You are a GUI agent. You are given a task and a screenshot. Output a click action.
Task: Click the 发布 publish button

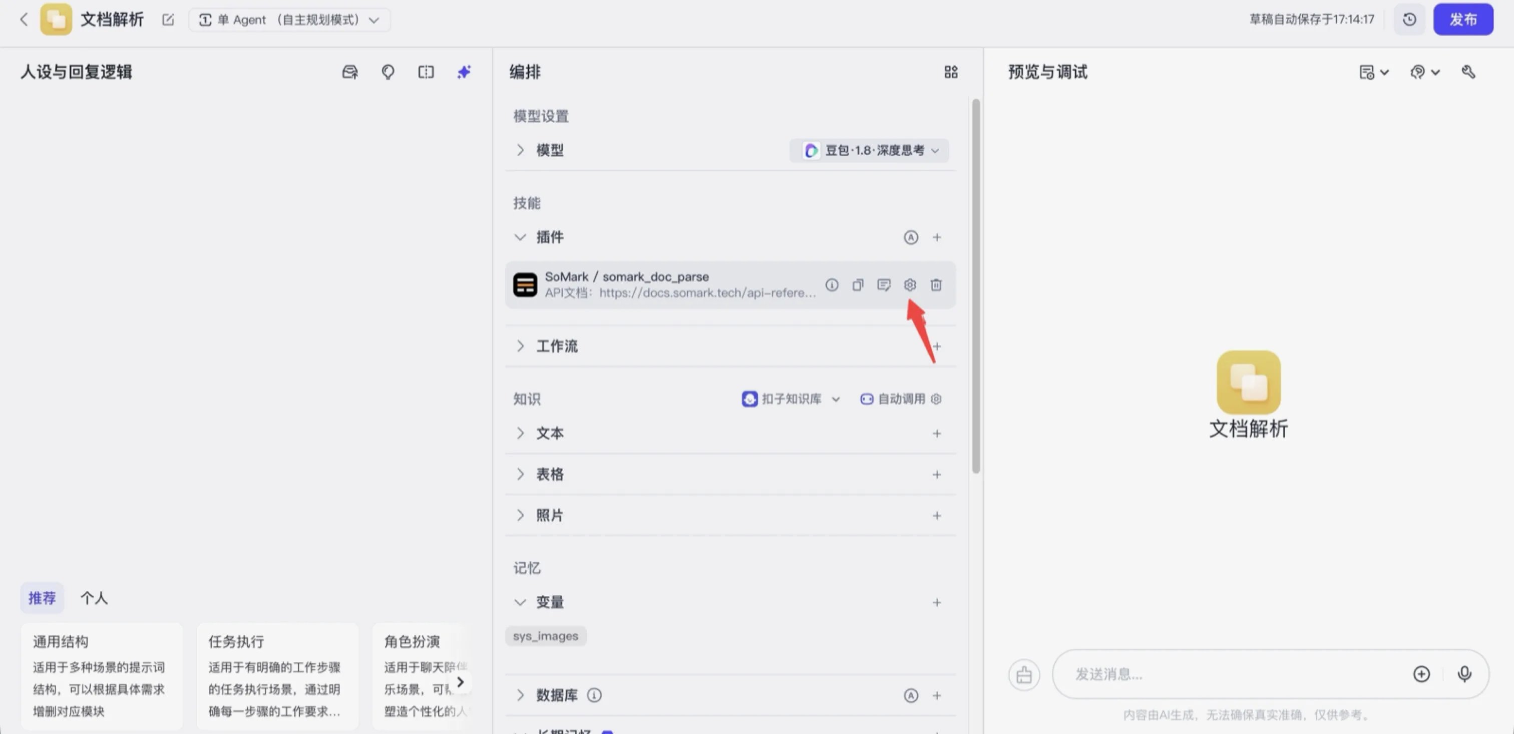point(1463,20)
